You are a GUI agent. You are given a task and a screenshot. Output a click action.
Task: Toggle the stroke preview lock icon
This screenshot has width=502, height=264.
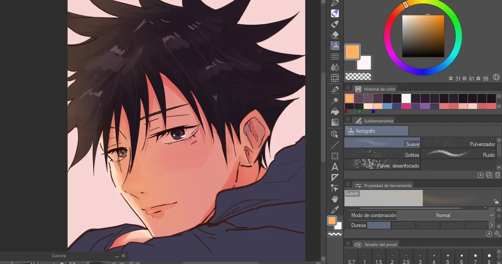pyautogui.click(x=496, y=201)
